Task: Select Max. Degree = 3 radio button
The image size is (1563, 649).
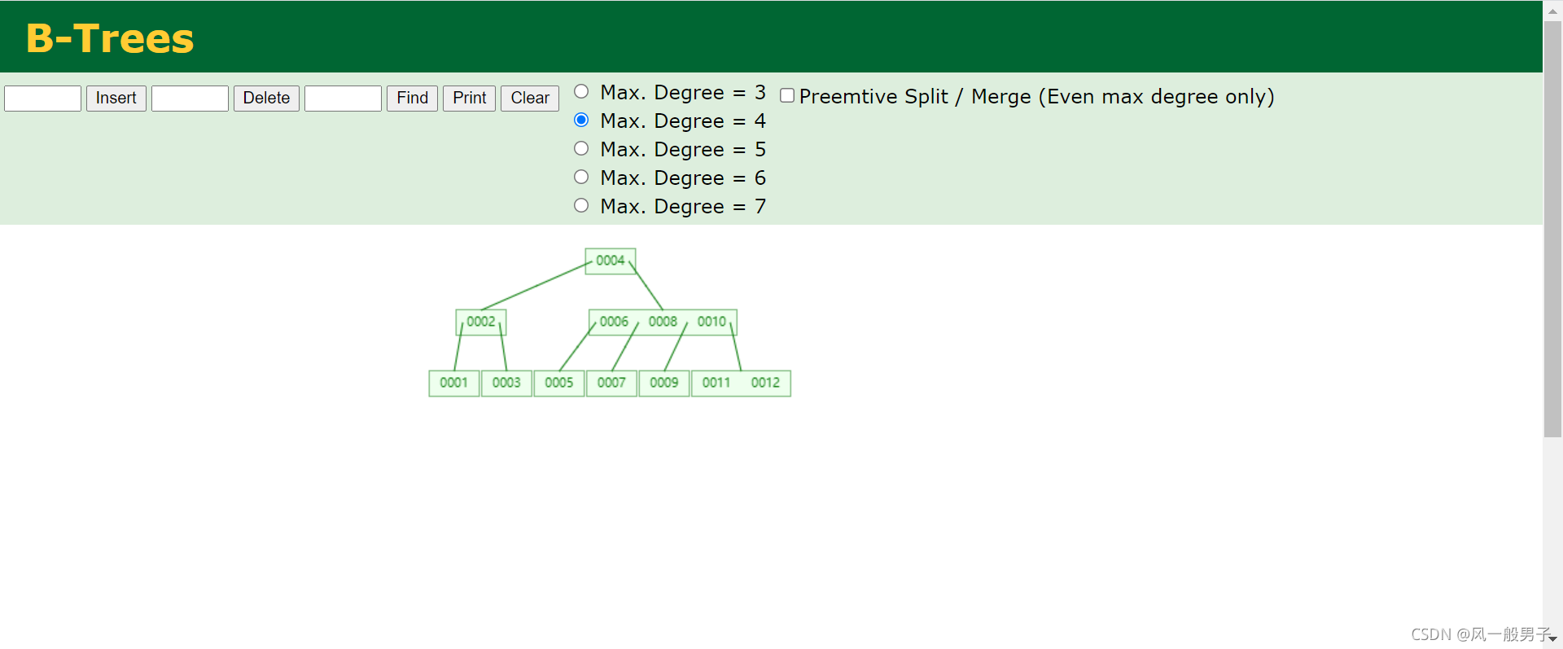Action: [x=581, y=91]
